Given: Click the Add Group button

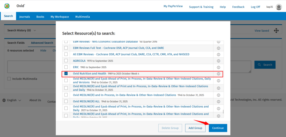Looking at the screenshot, I should (195, 128).
